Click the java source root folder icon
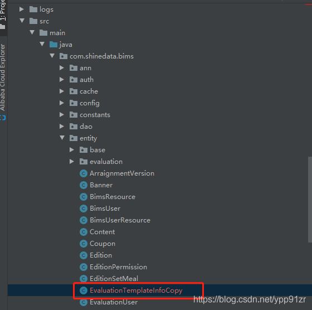This screenshot has width=312, height=310. pos(53,45)
